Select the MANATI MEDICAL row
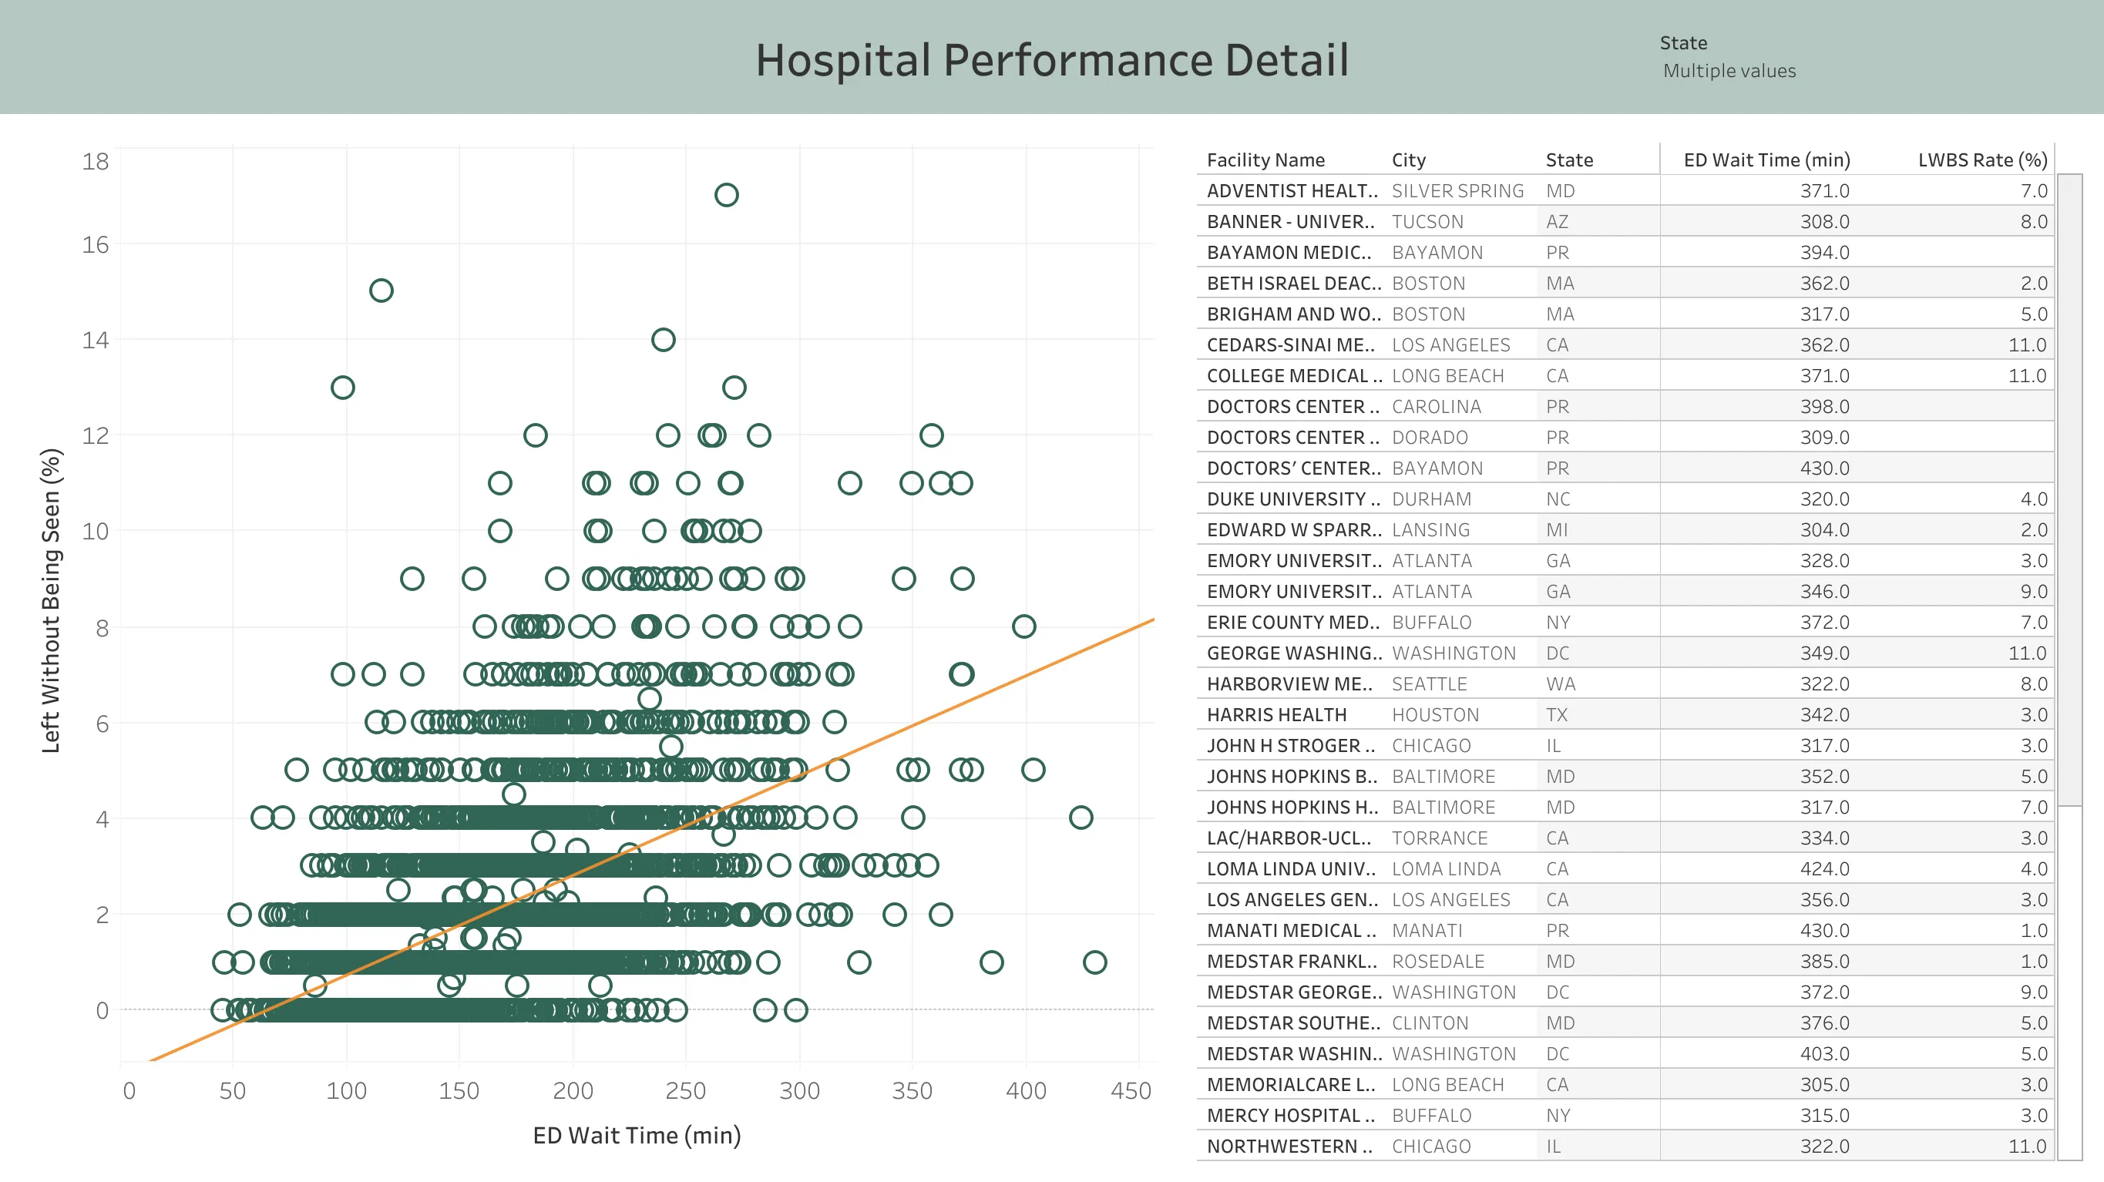This screenshot has height=1182, width=2104. [x=1389, y=930]
